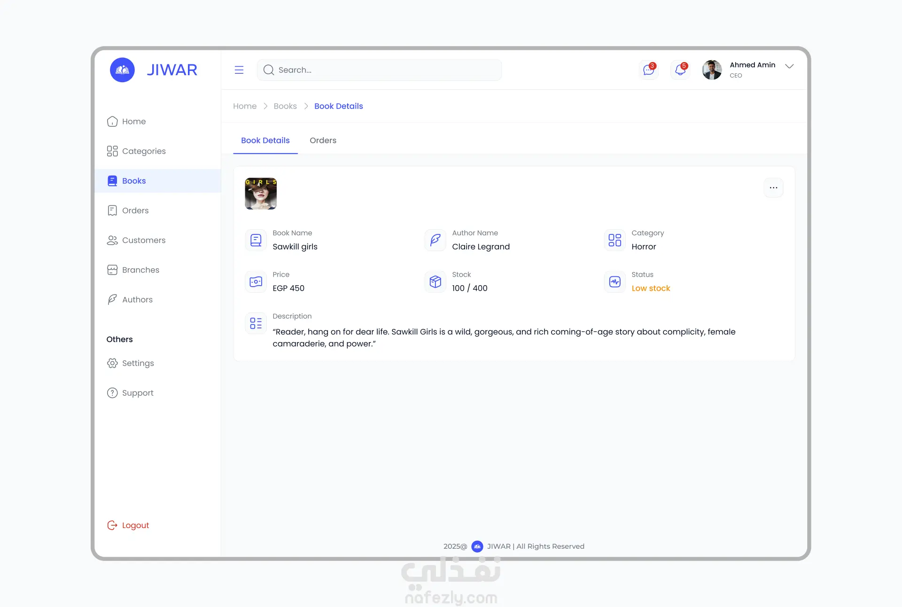Click Home breadcrumb link
Screen dimensions: 902x607
(245, 106)
